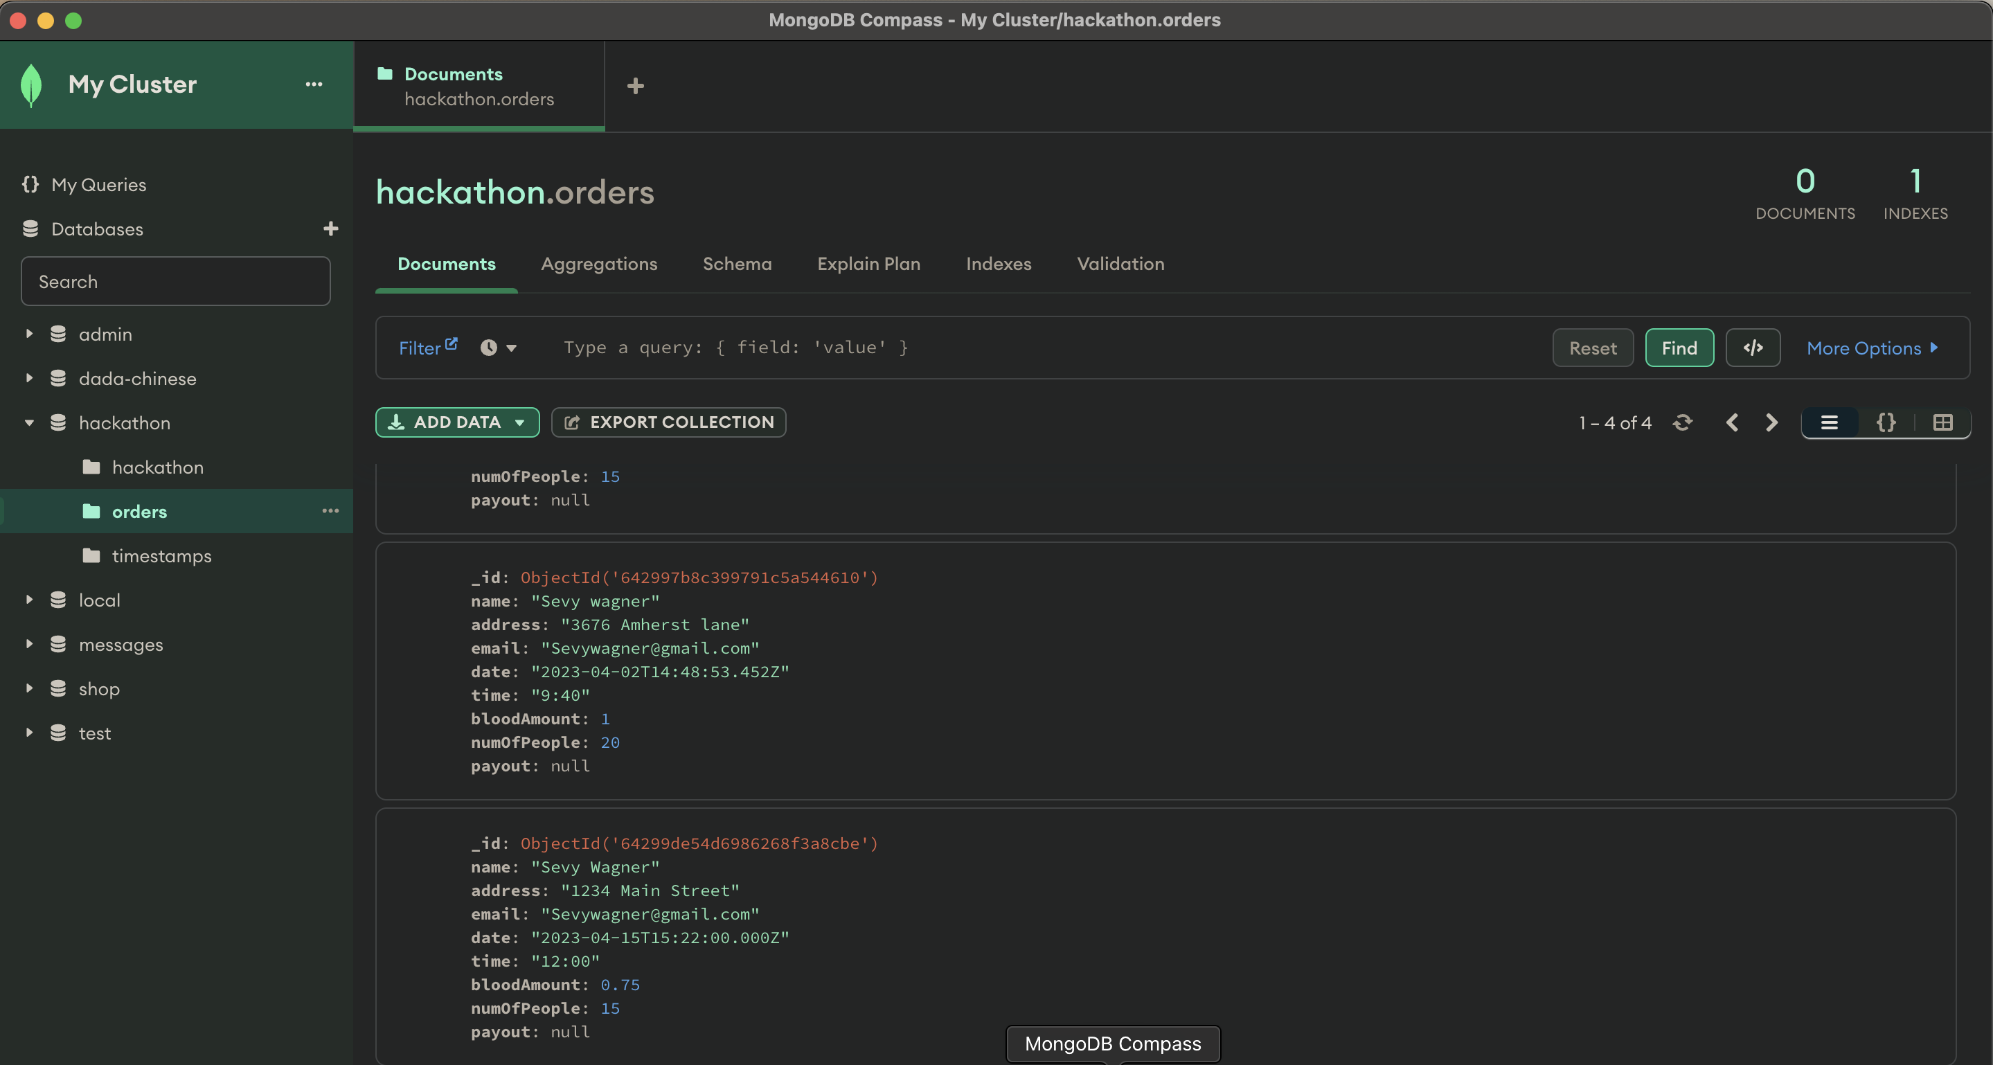Click the Find button

[1679, 348]
